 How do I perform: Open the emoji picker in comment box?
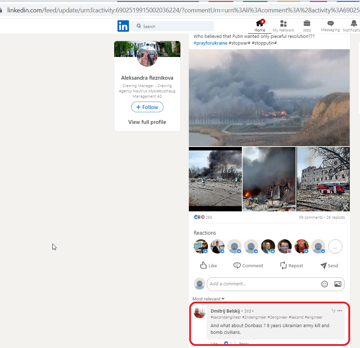pyautogui.click(x=324, y=284)
